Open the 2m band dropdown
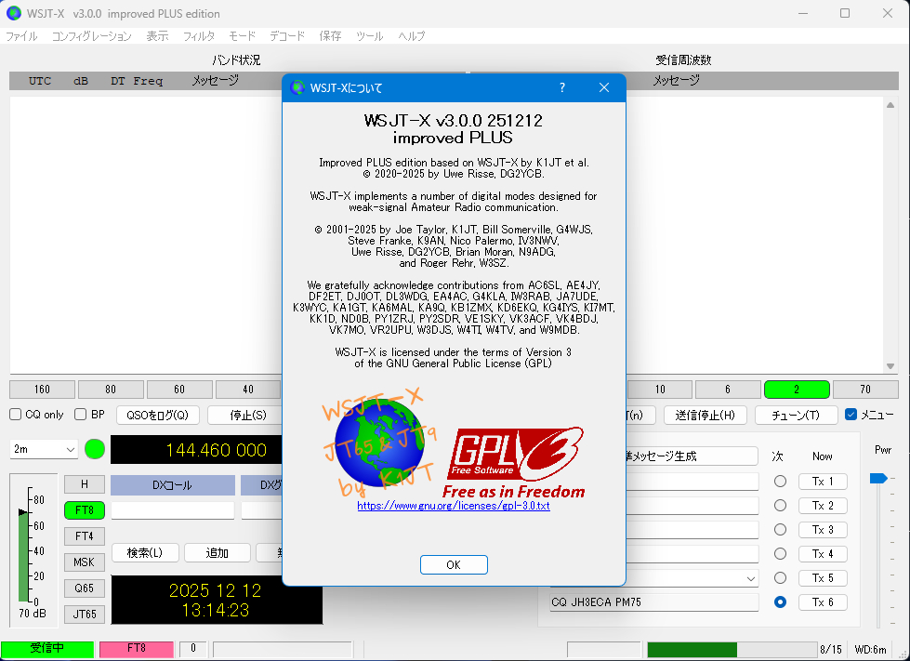 click(44, 449)
